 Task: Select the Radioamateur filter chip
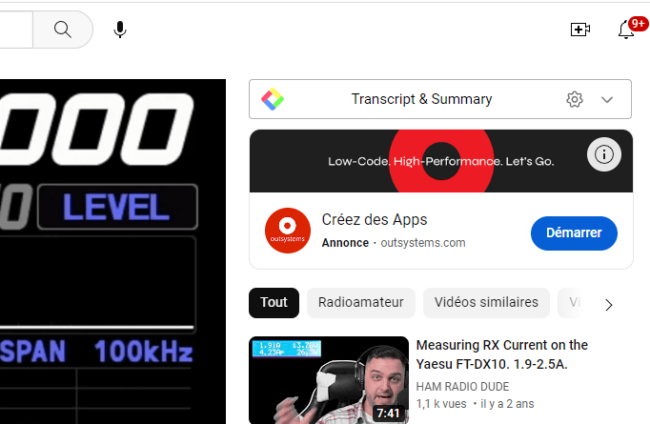(x=360, y=303)
